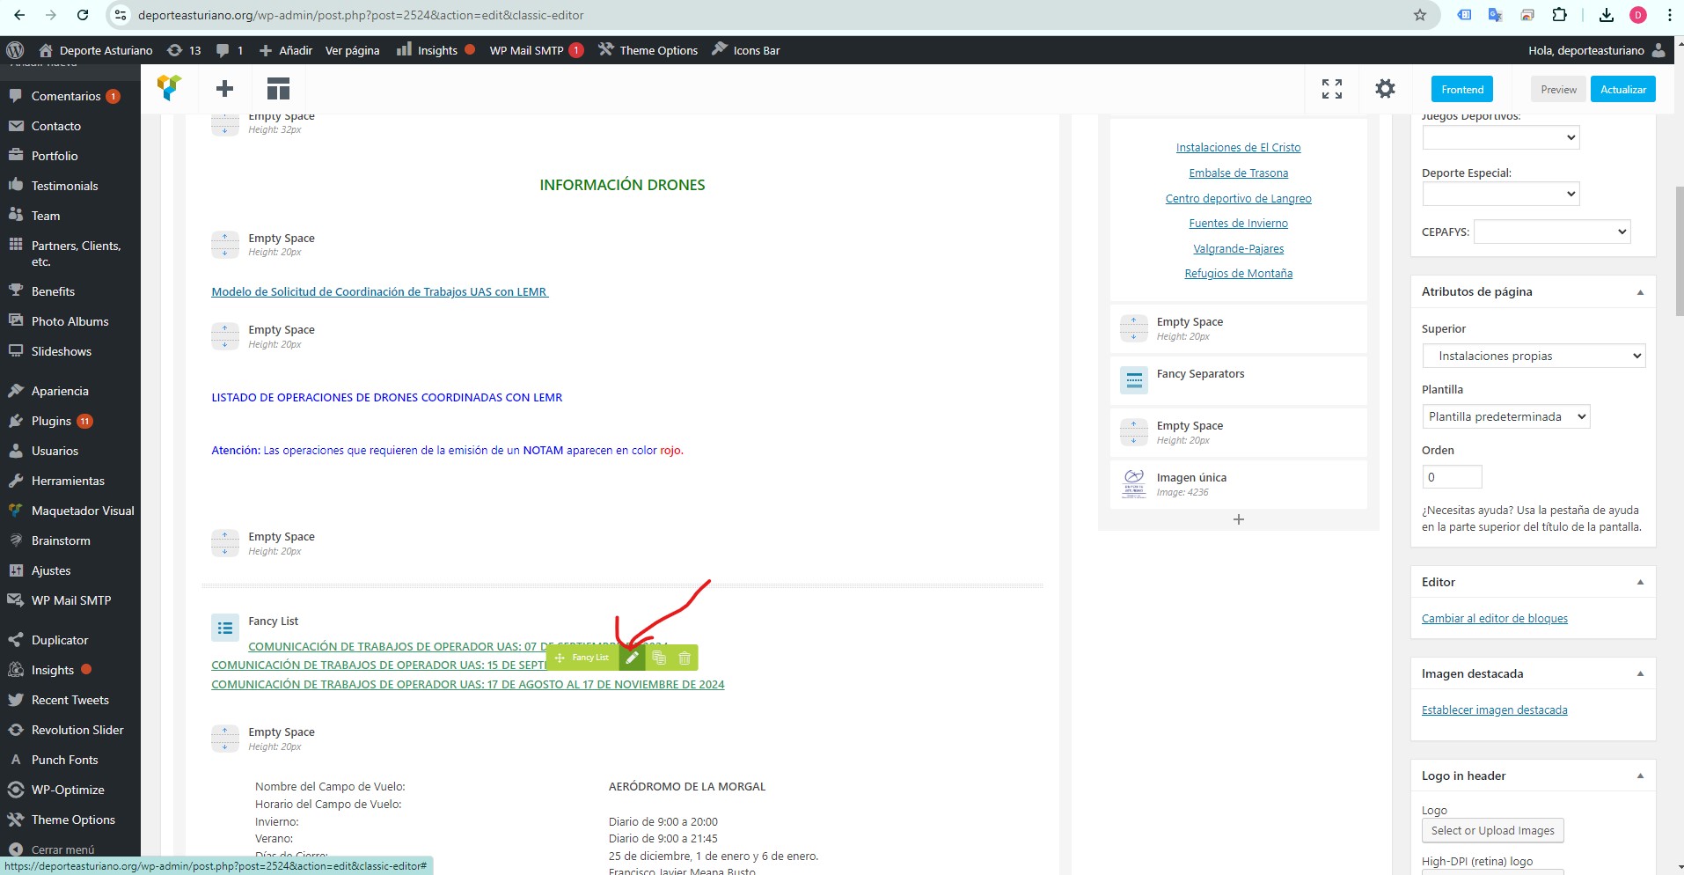Collapse the Logo in header panel
Screen dimensions: 1684x875
pos(1640,776)
